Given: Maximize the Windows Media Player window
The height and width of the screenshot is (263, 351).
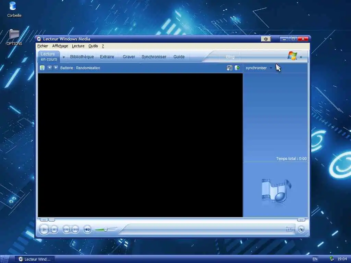Looking at the screenshot, I should (293, 39).
